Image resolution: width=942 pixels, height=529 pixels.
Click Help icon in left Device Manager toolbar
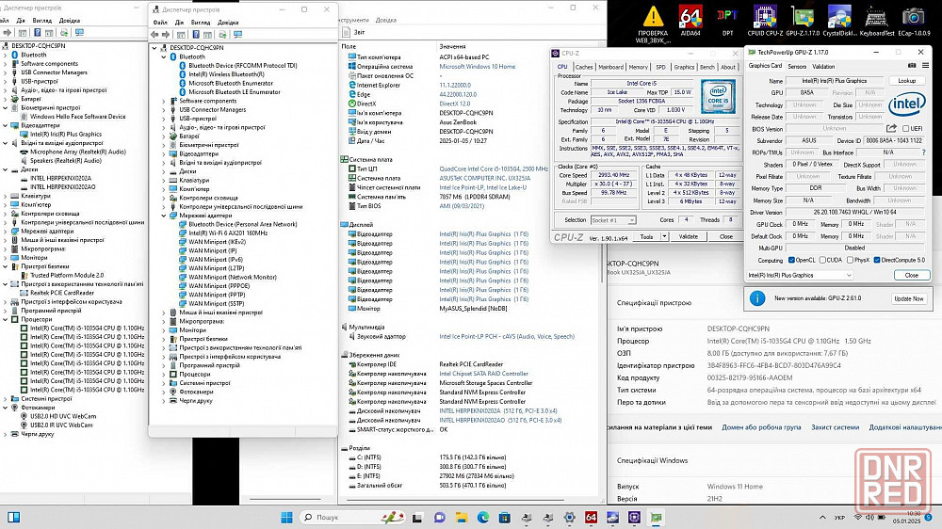(x=38, y=32)
